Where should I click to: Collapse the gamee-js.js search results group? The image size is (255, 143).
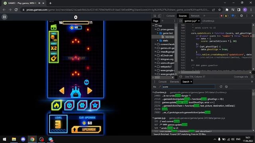[153, 118]
